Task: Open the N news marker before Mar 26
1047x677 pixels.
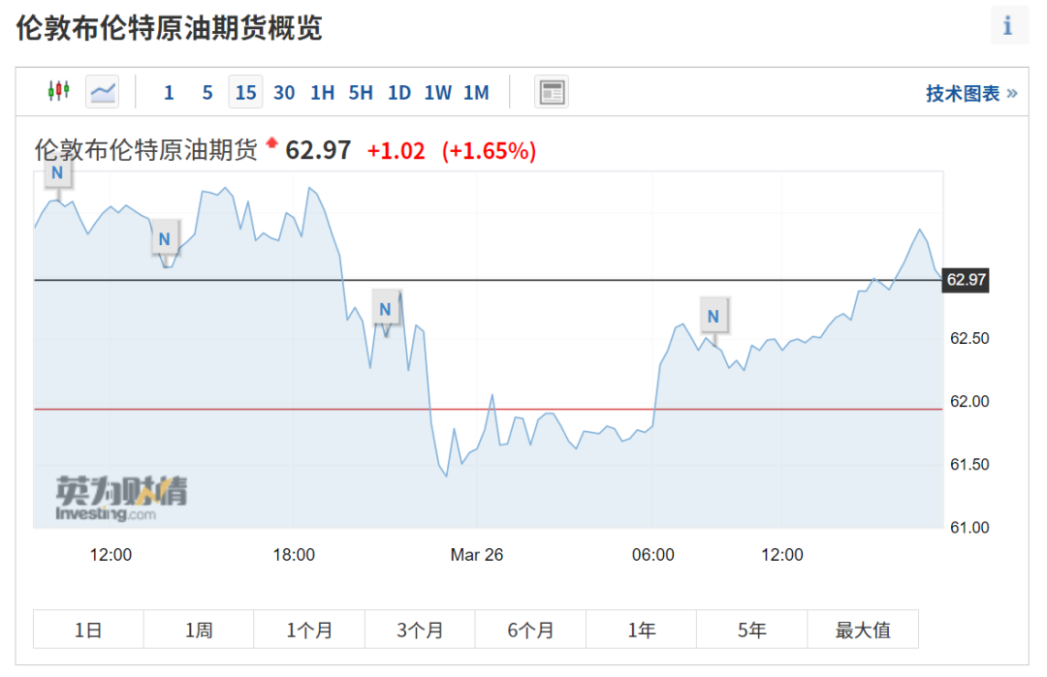Action: tap(385, 309)
